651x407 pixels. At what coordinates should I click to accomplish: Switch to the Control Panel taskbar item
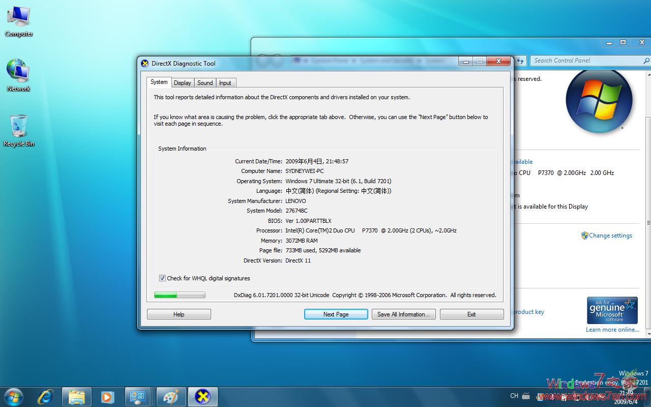138,397
